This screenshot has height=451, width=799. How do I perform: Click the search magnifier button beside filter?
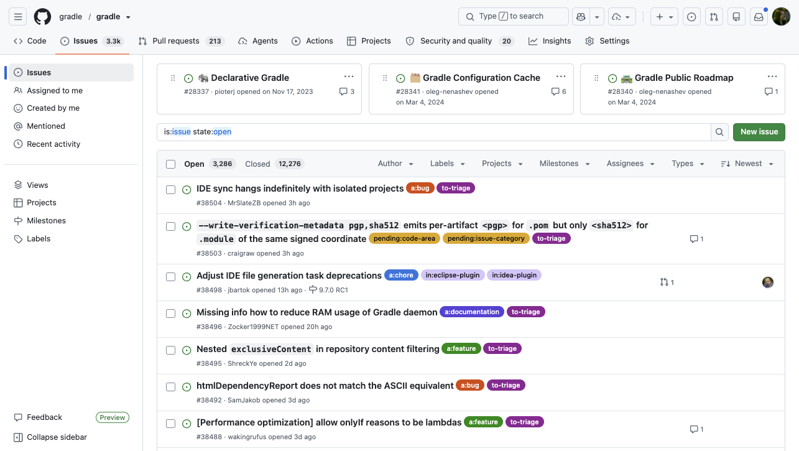[x=719, y=132]
